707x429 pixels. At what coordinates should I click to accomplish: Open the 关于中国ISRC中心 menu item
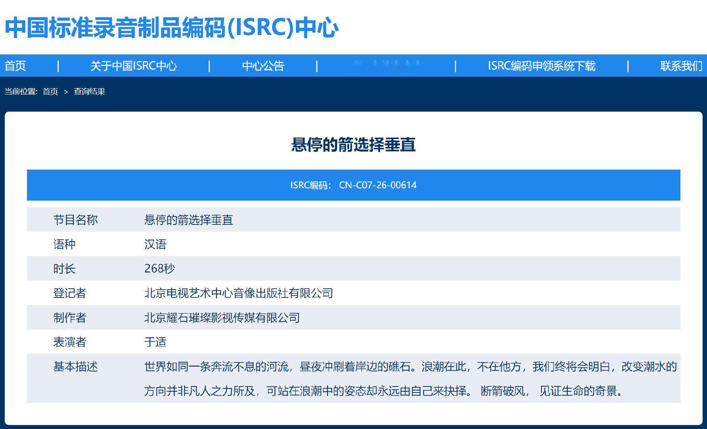[134, 66]
